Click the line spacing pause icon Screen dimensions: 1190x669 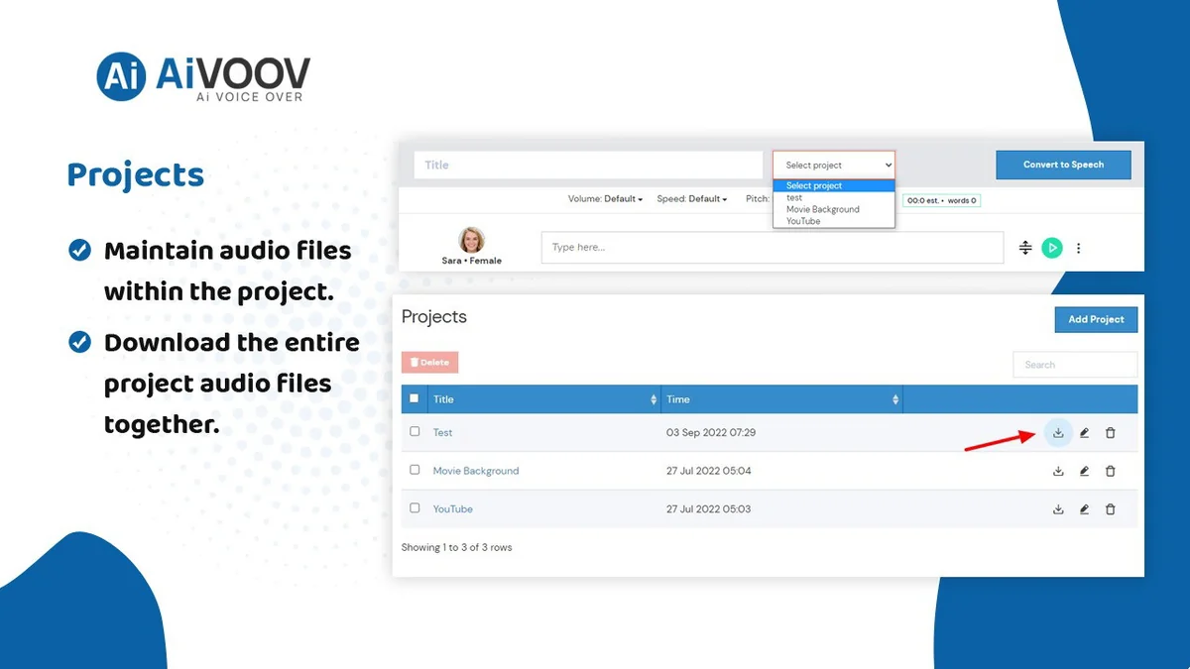[x=1025, y=248]
